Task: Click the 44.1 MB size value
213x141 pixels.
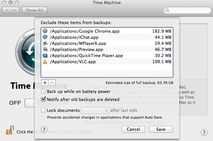Action: [x=163, y=37]
